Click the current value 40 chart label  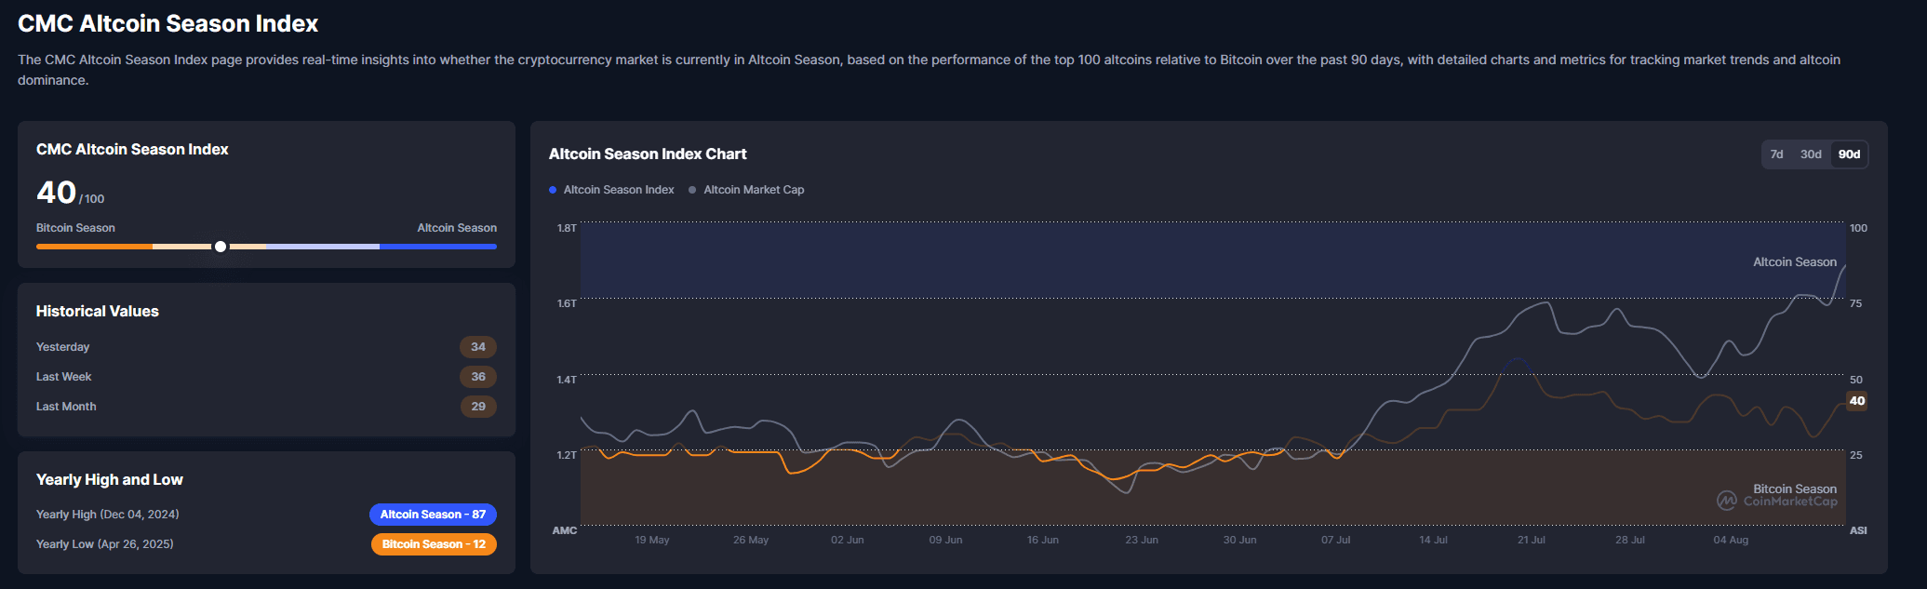[1857, 401]
